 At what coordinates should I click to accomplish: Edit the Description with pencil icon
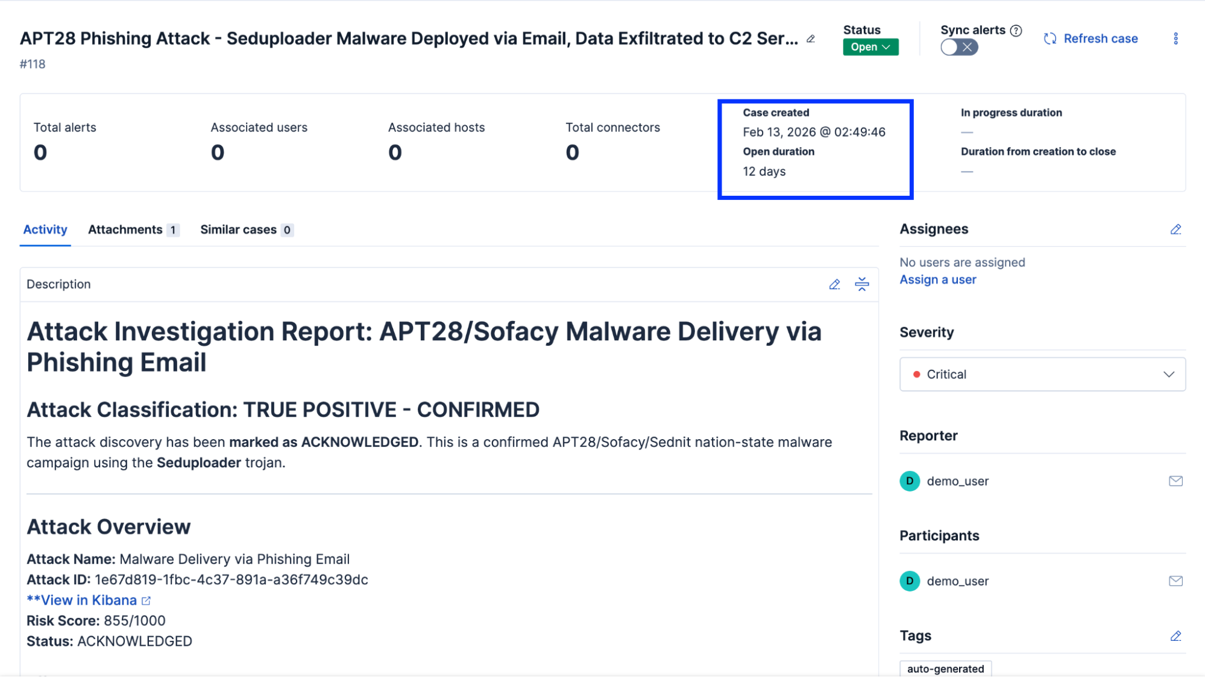(x=834, y=284)
